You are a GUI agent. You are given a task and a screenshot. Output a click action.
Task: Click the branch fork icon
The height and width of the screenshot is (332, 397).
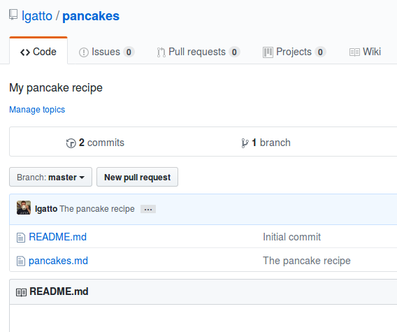tap(245, 143)
